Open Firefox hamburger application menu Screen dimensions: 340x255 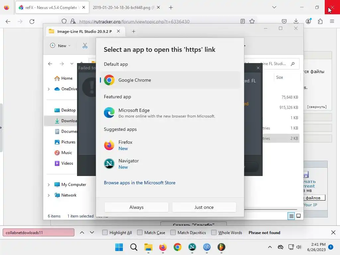[x=332, y=21]
